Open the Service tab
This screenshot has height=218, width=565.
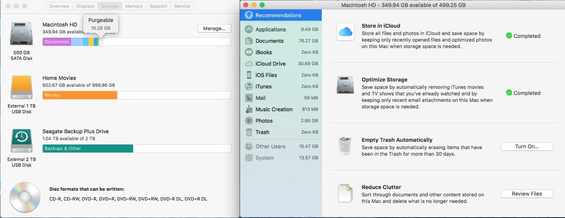coord(182,6)
